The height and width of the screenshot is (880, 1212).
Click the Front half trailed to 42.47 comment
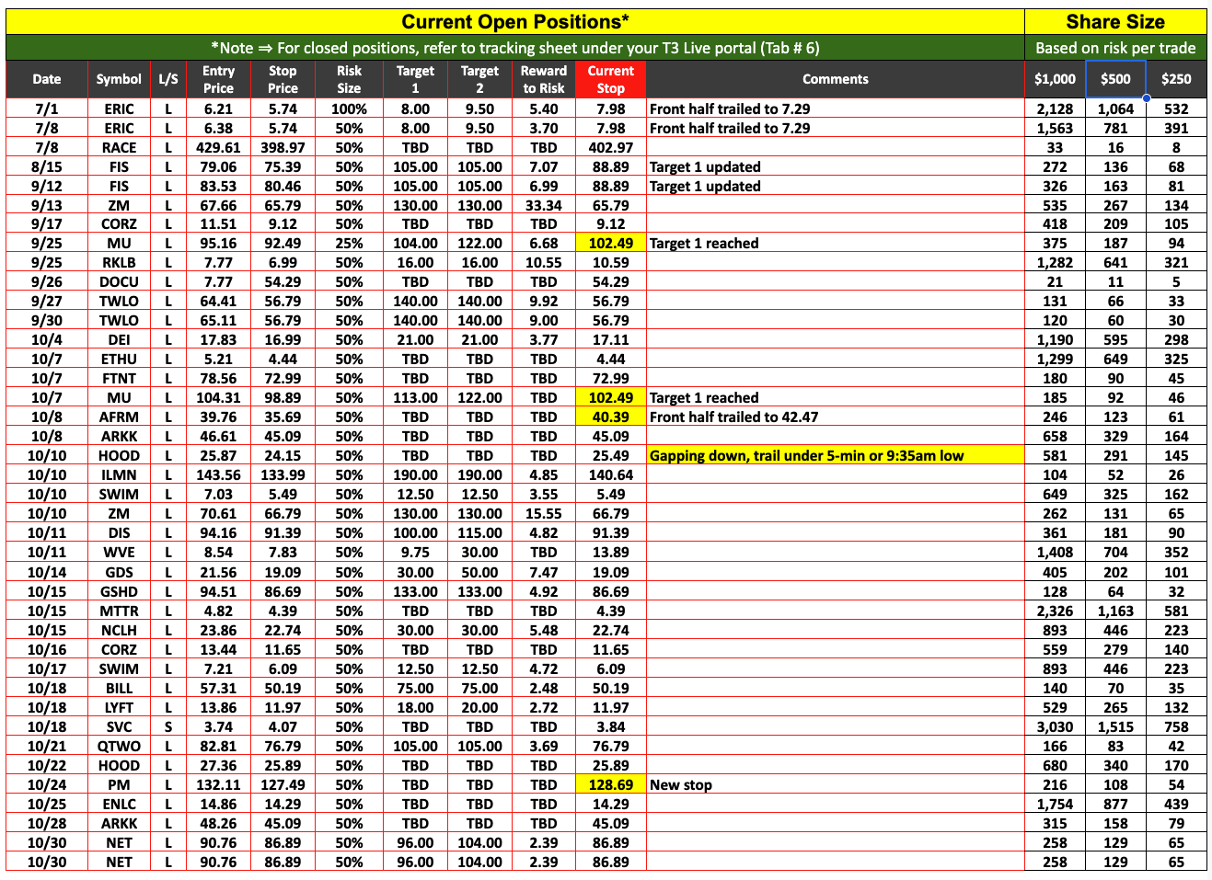click(835, 417)
